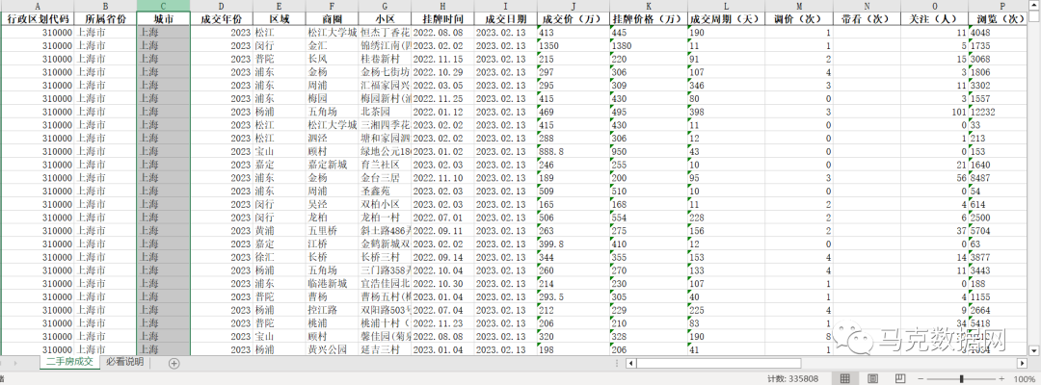Switch to Normal view icon in status bar
Screen dimensions: 1041x385
[845, 378]
